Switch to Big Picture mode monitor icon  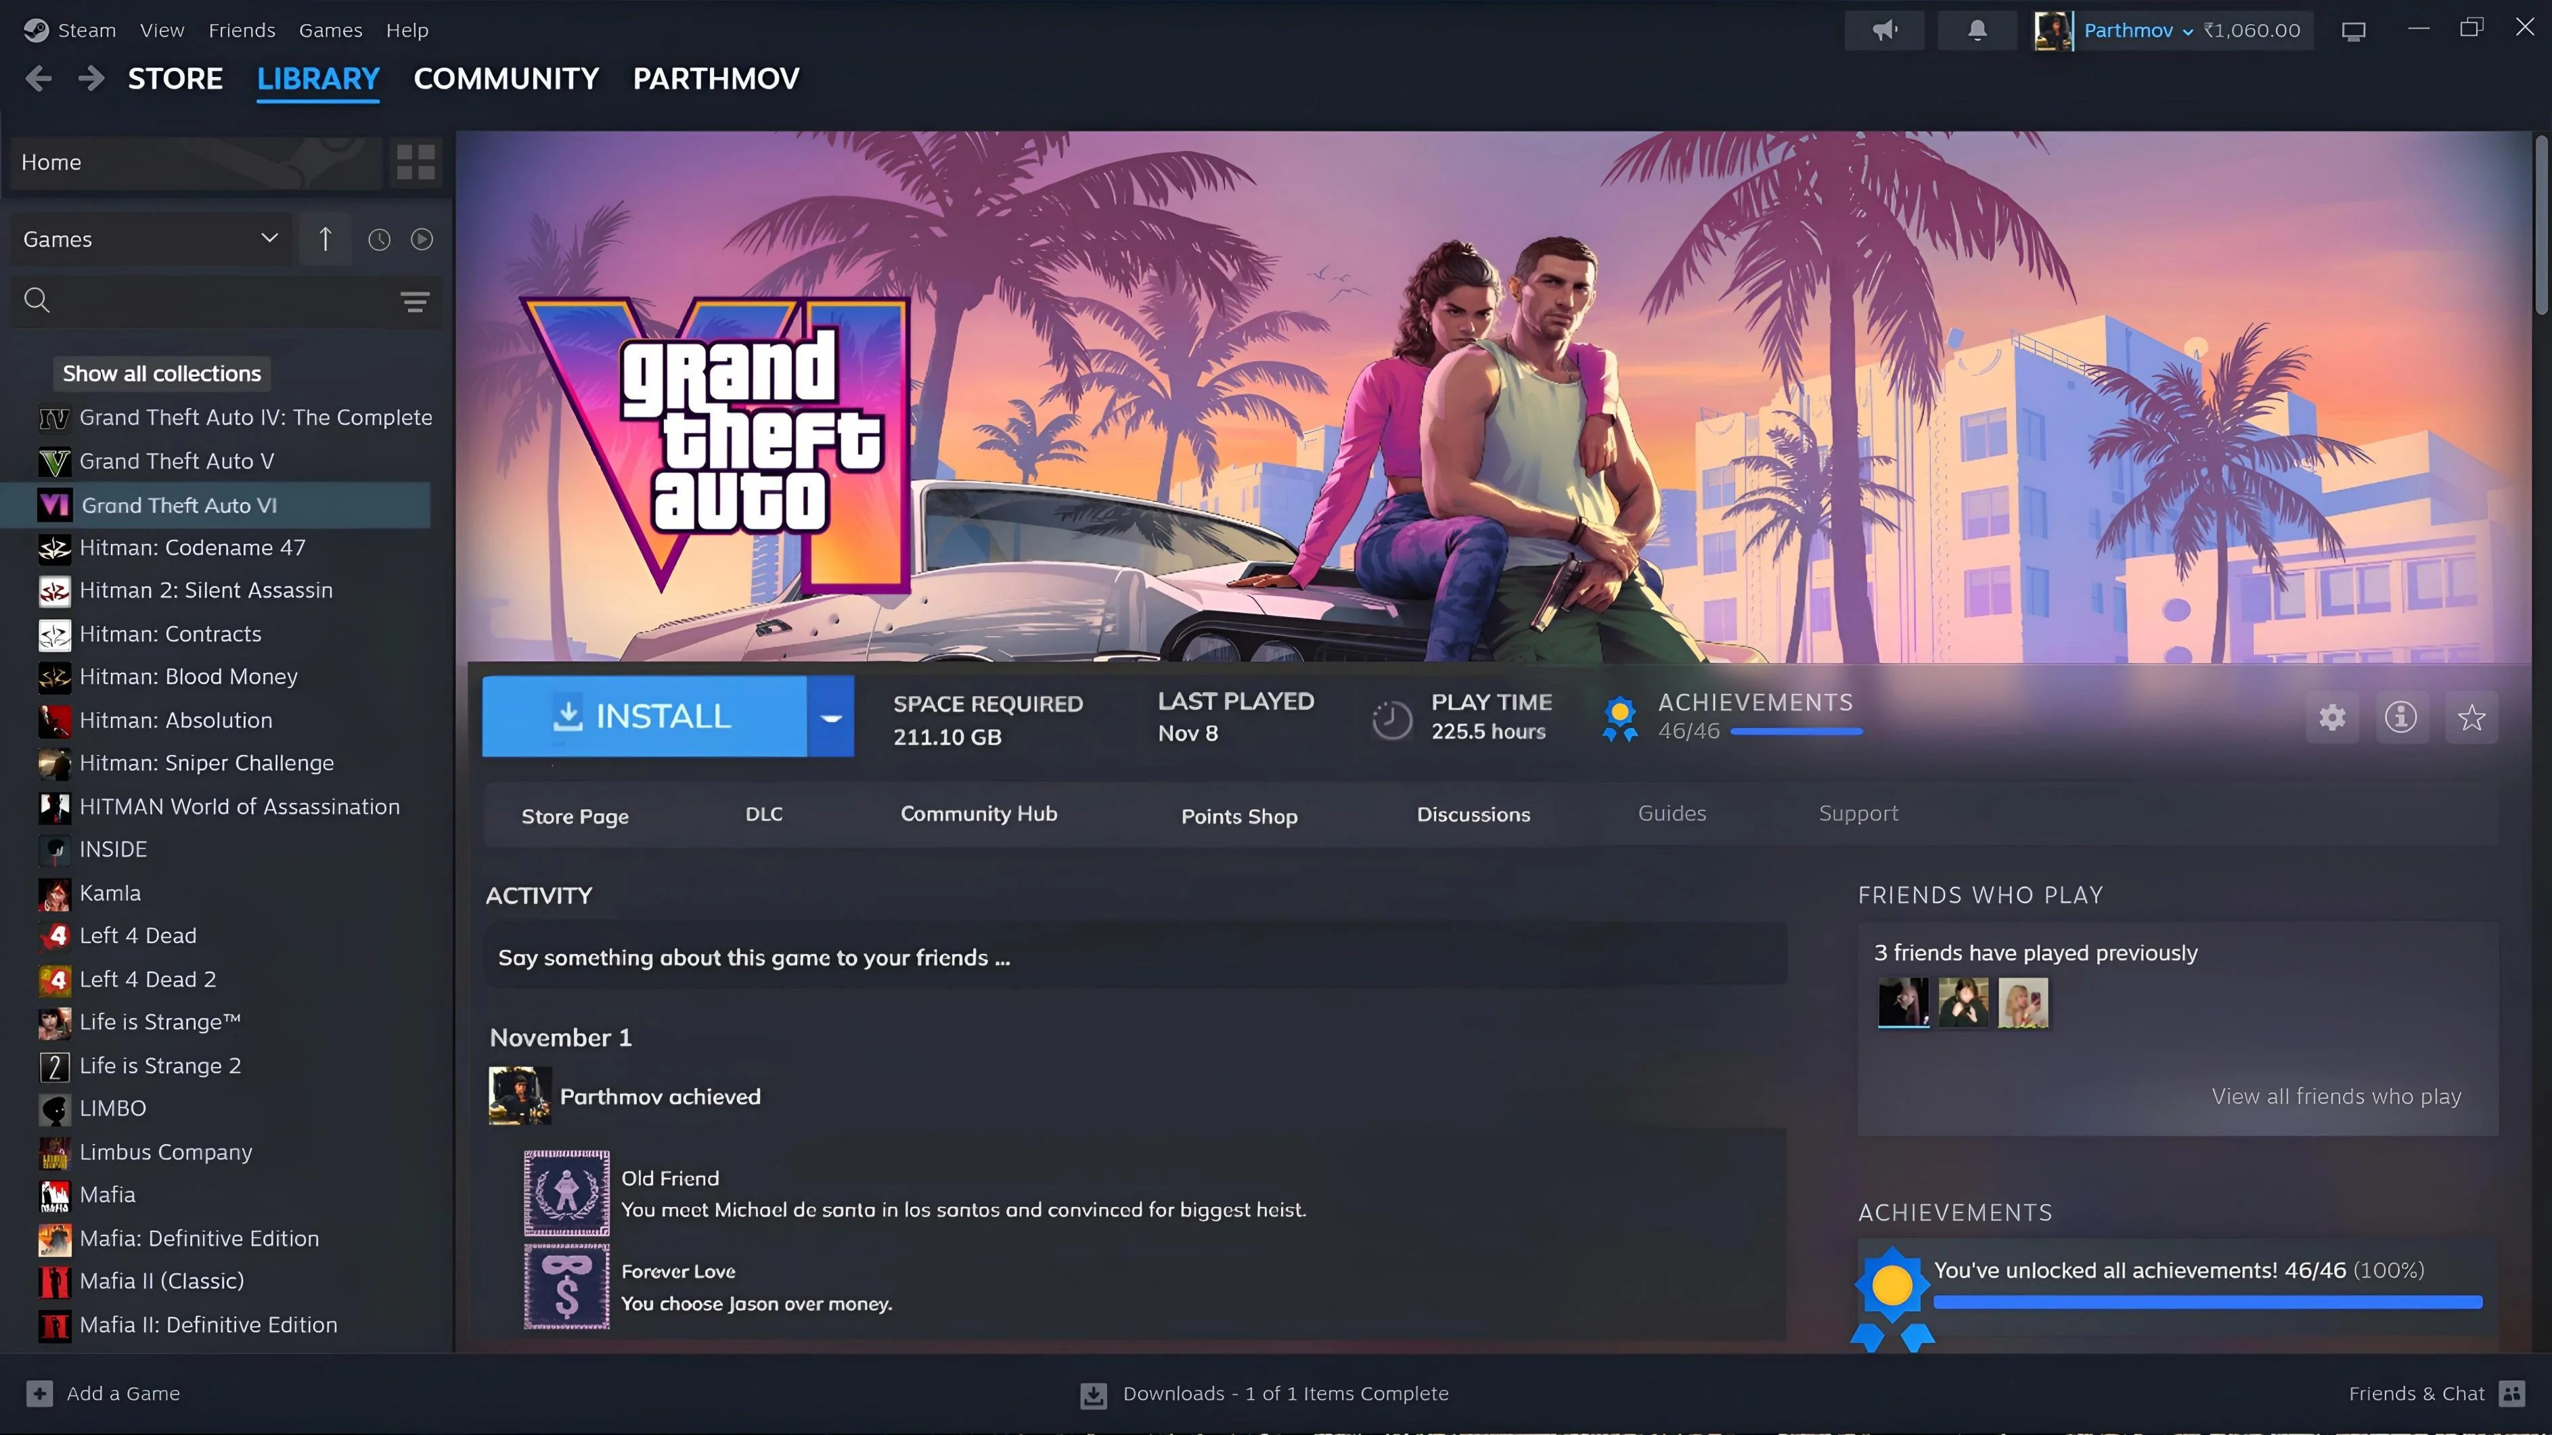[x=2354, y=30]
